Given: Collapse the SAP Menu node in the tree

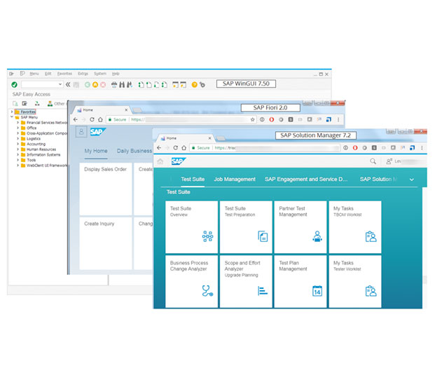Looking at the screenshot, I should pos(12,117).
